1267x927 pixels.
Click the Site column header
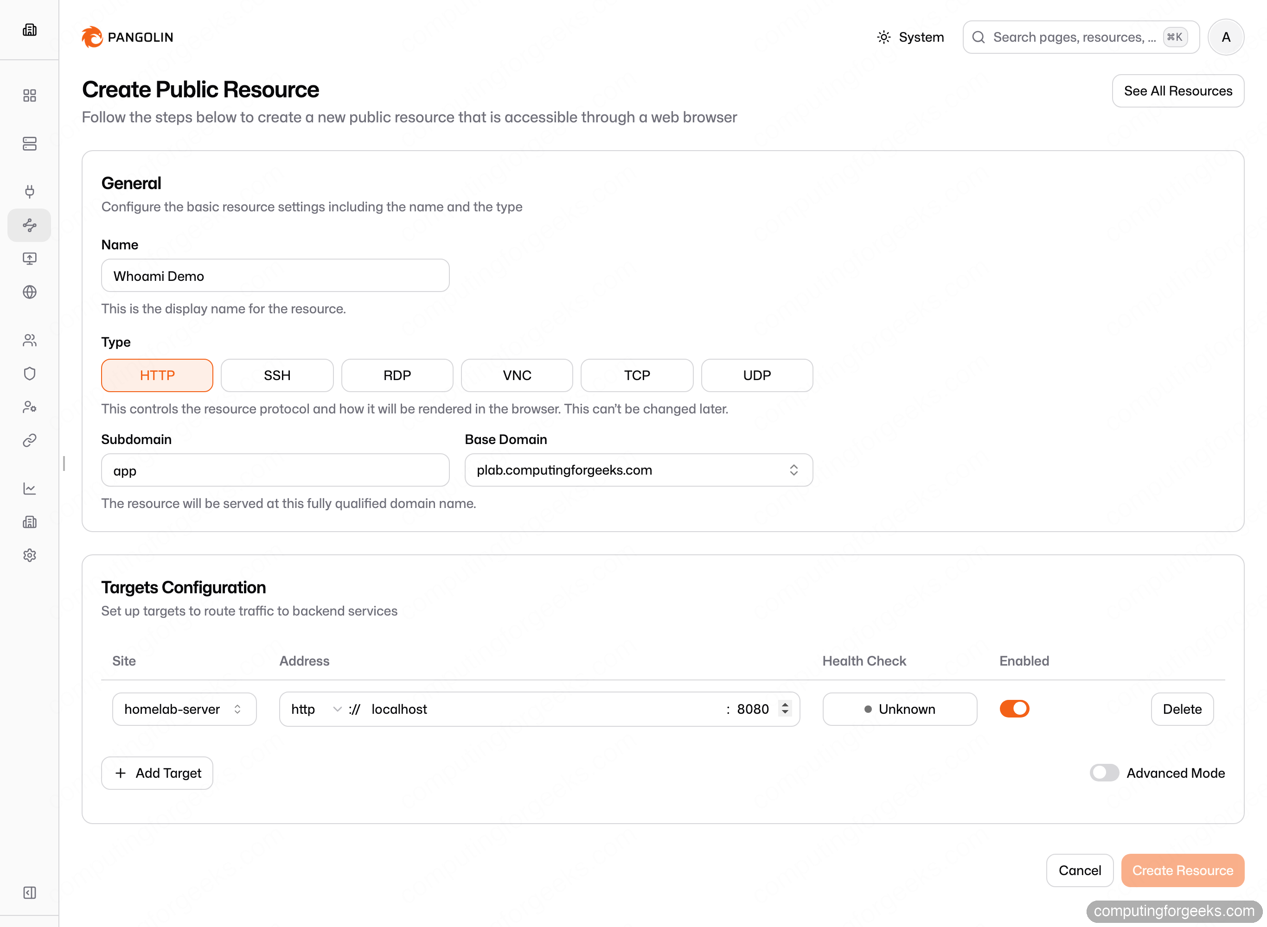(x=124, y=660)
